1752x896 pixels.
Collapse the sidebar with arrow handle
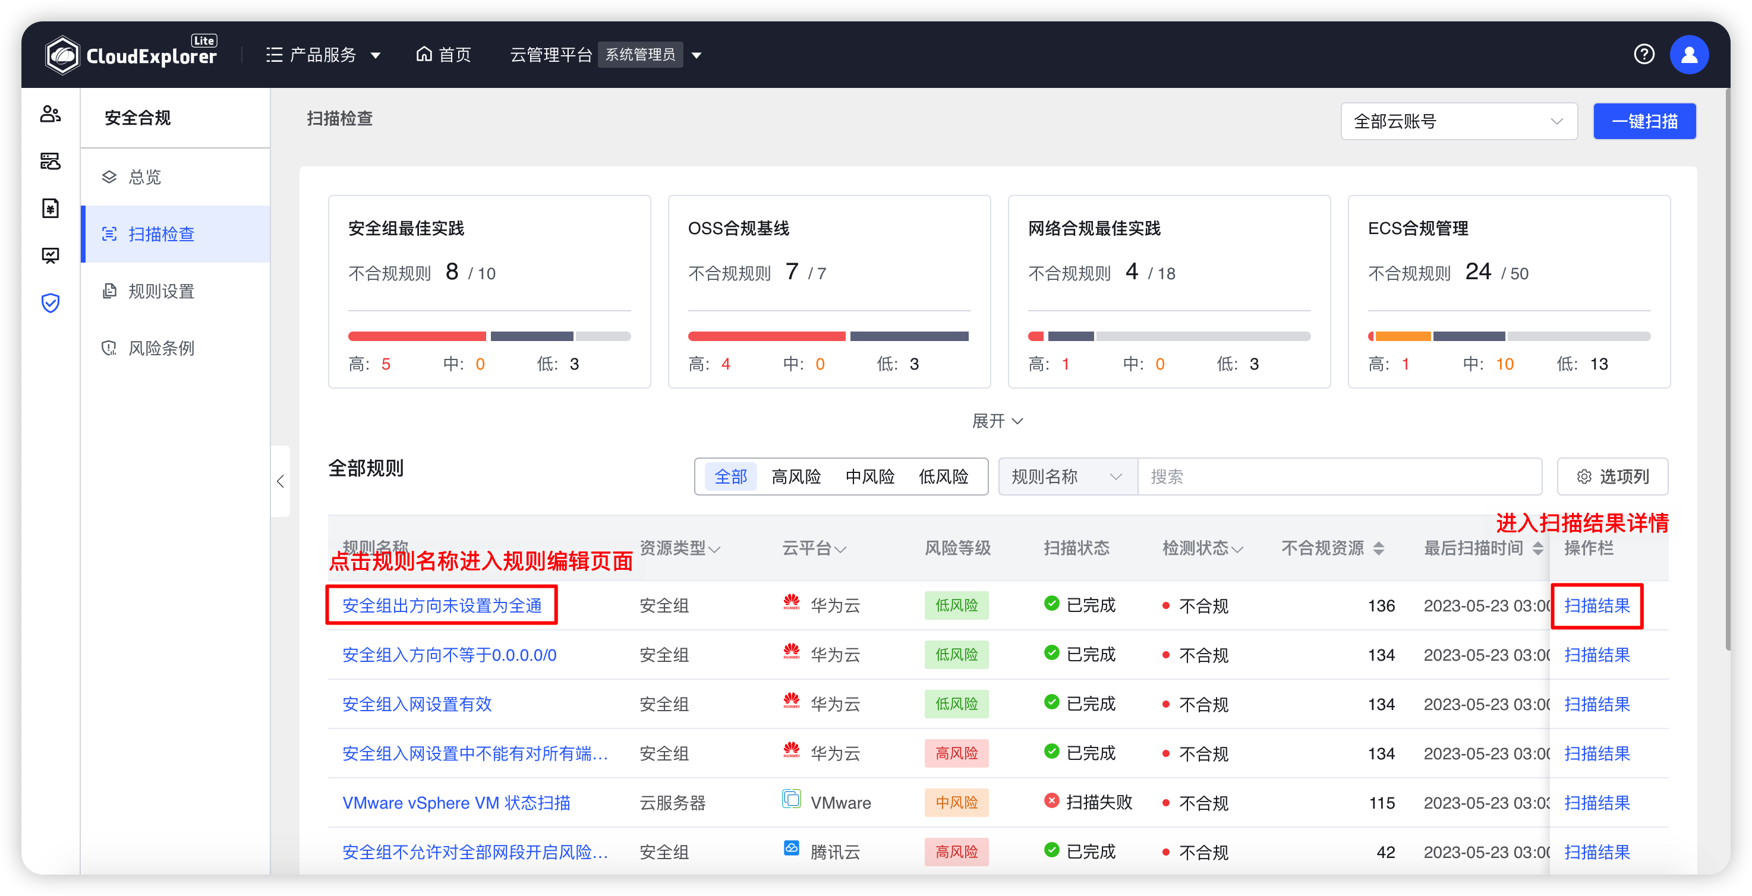pos(280,481)
